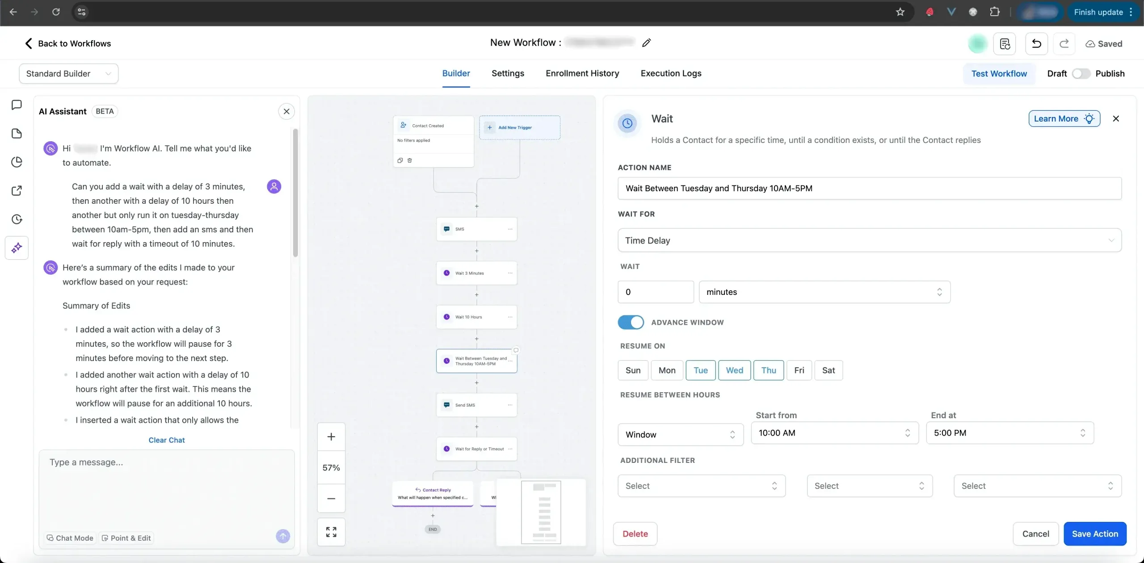The width and height of the screenshot is (1144, 563).
Task: Open the Conversations panel in the left sidebar
Action: pyautogui.click(x=17, y=105)
